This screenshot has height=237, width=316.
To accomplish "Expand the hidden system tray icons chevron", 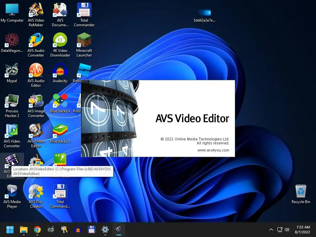I will (x=271, y=230).
